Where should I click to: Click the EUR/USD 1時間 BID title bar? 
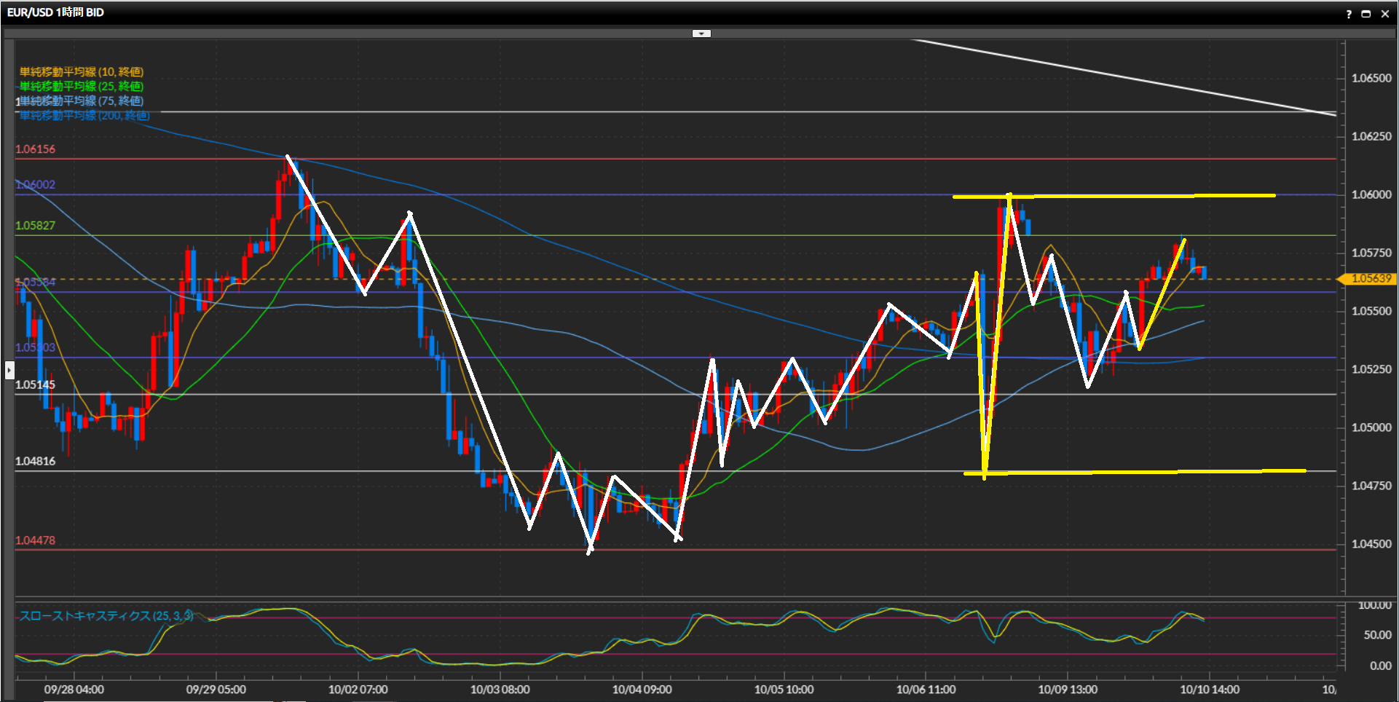pos(55,12)
